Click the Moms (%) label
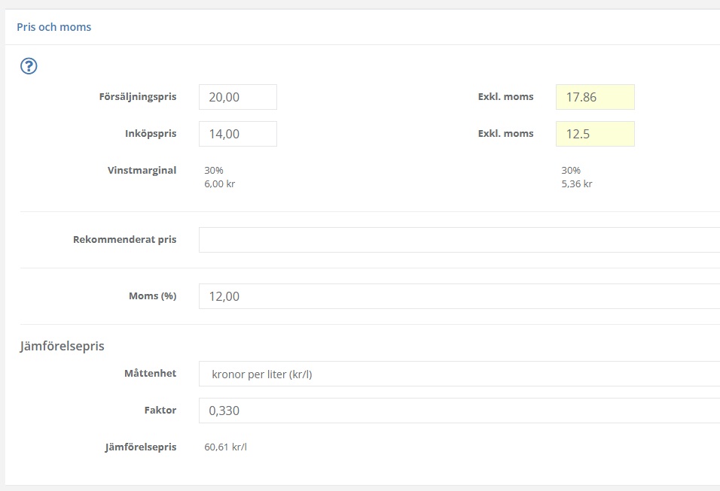This screenshot has width=720, height=491. pos(152,296)
